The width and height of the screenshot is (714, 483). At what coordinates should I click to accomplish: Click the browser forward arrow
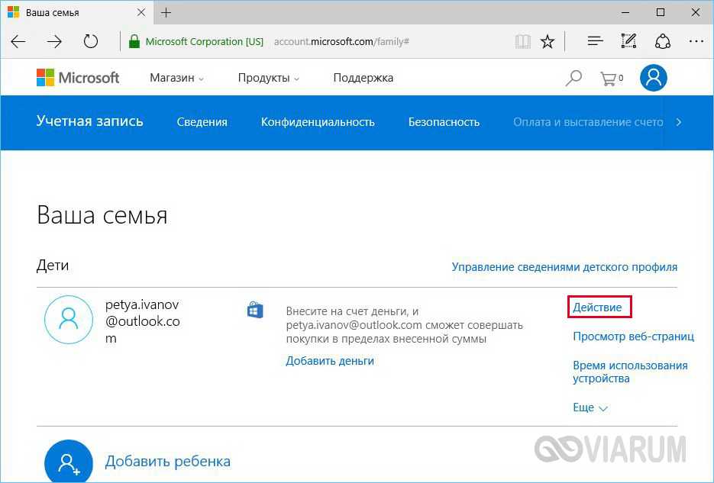click(x=54, y=41)
